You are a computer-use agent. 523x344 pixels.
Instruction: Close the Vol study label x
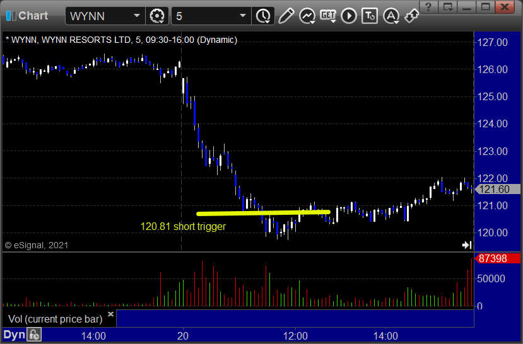tap(111, 314)
